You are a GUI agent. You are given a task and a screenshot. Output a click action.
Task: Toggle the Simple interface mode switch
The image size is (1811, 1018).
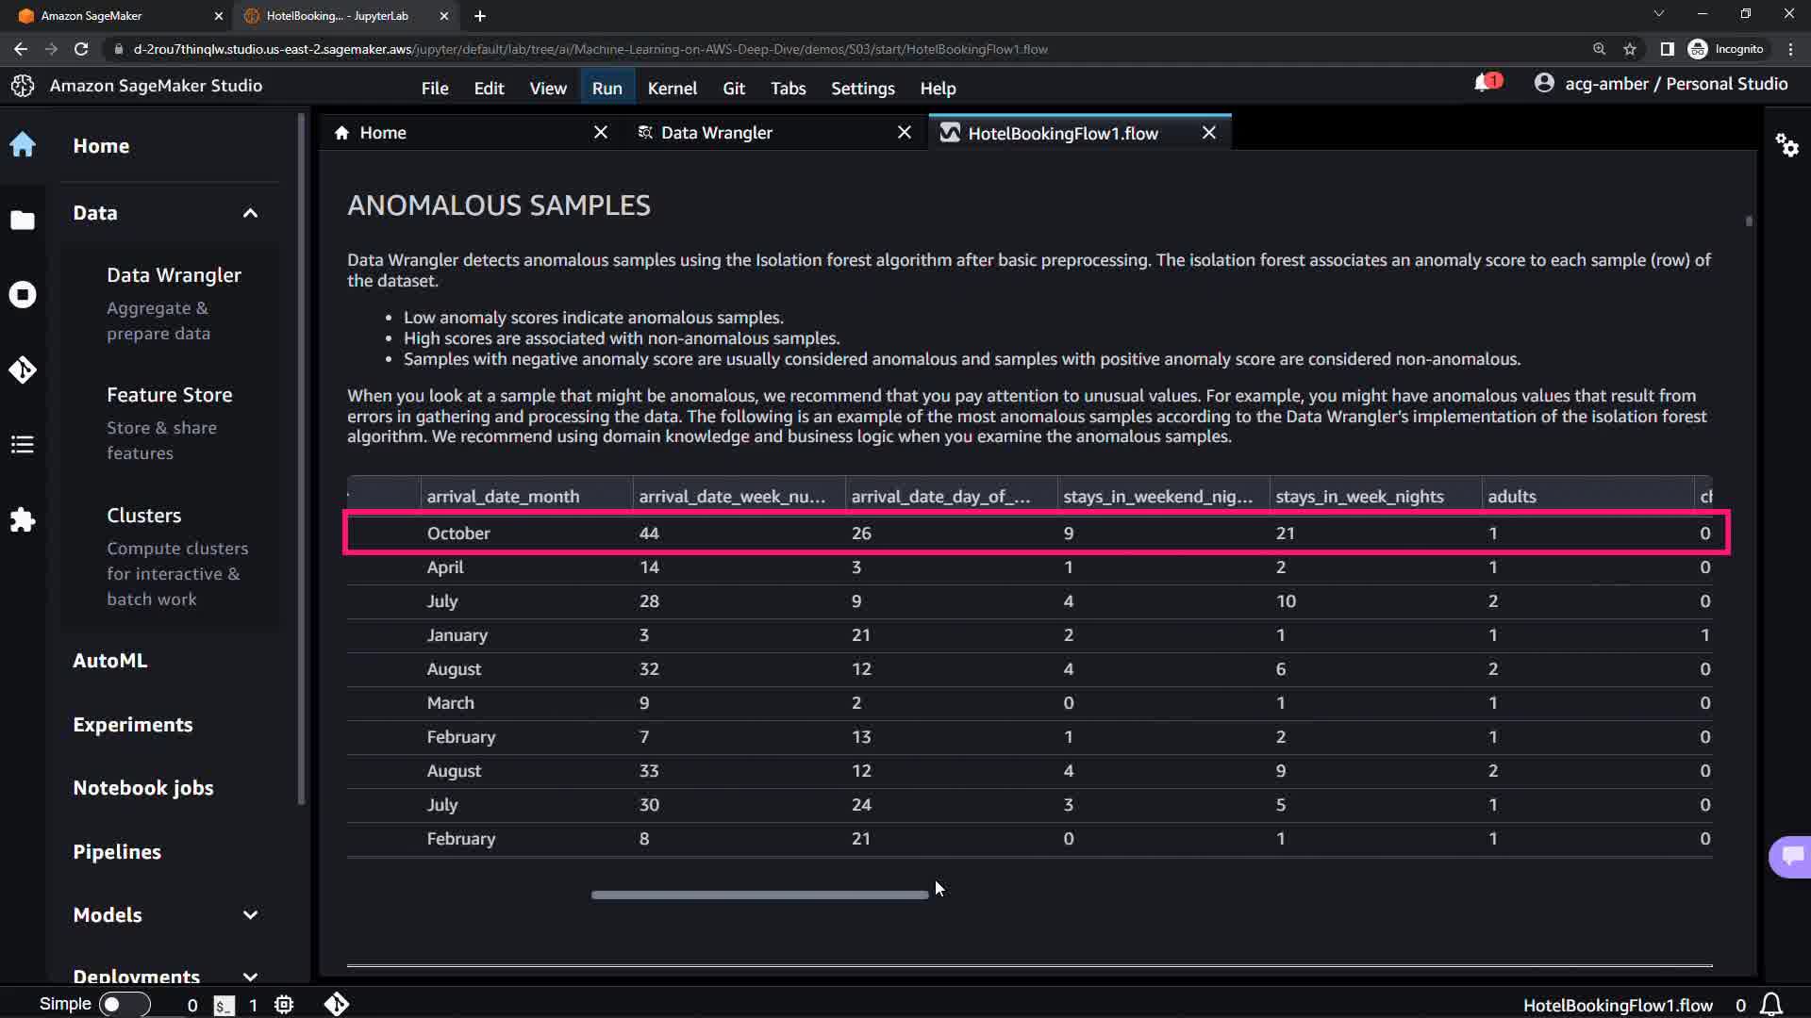(124, 1005)
